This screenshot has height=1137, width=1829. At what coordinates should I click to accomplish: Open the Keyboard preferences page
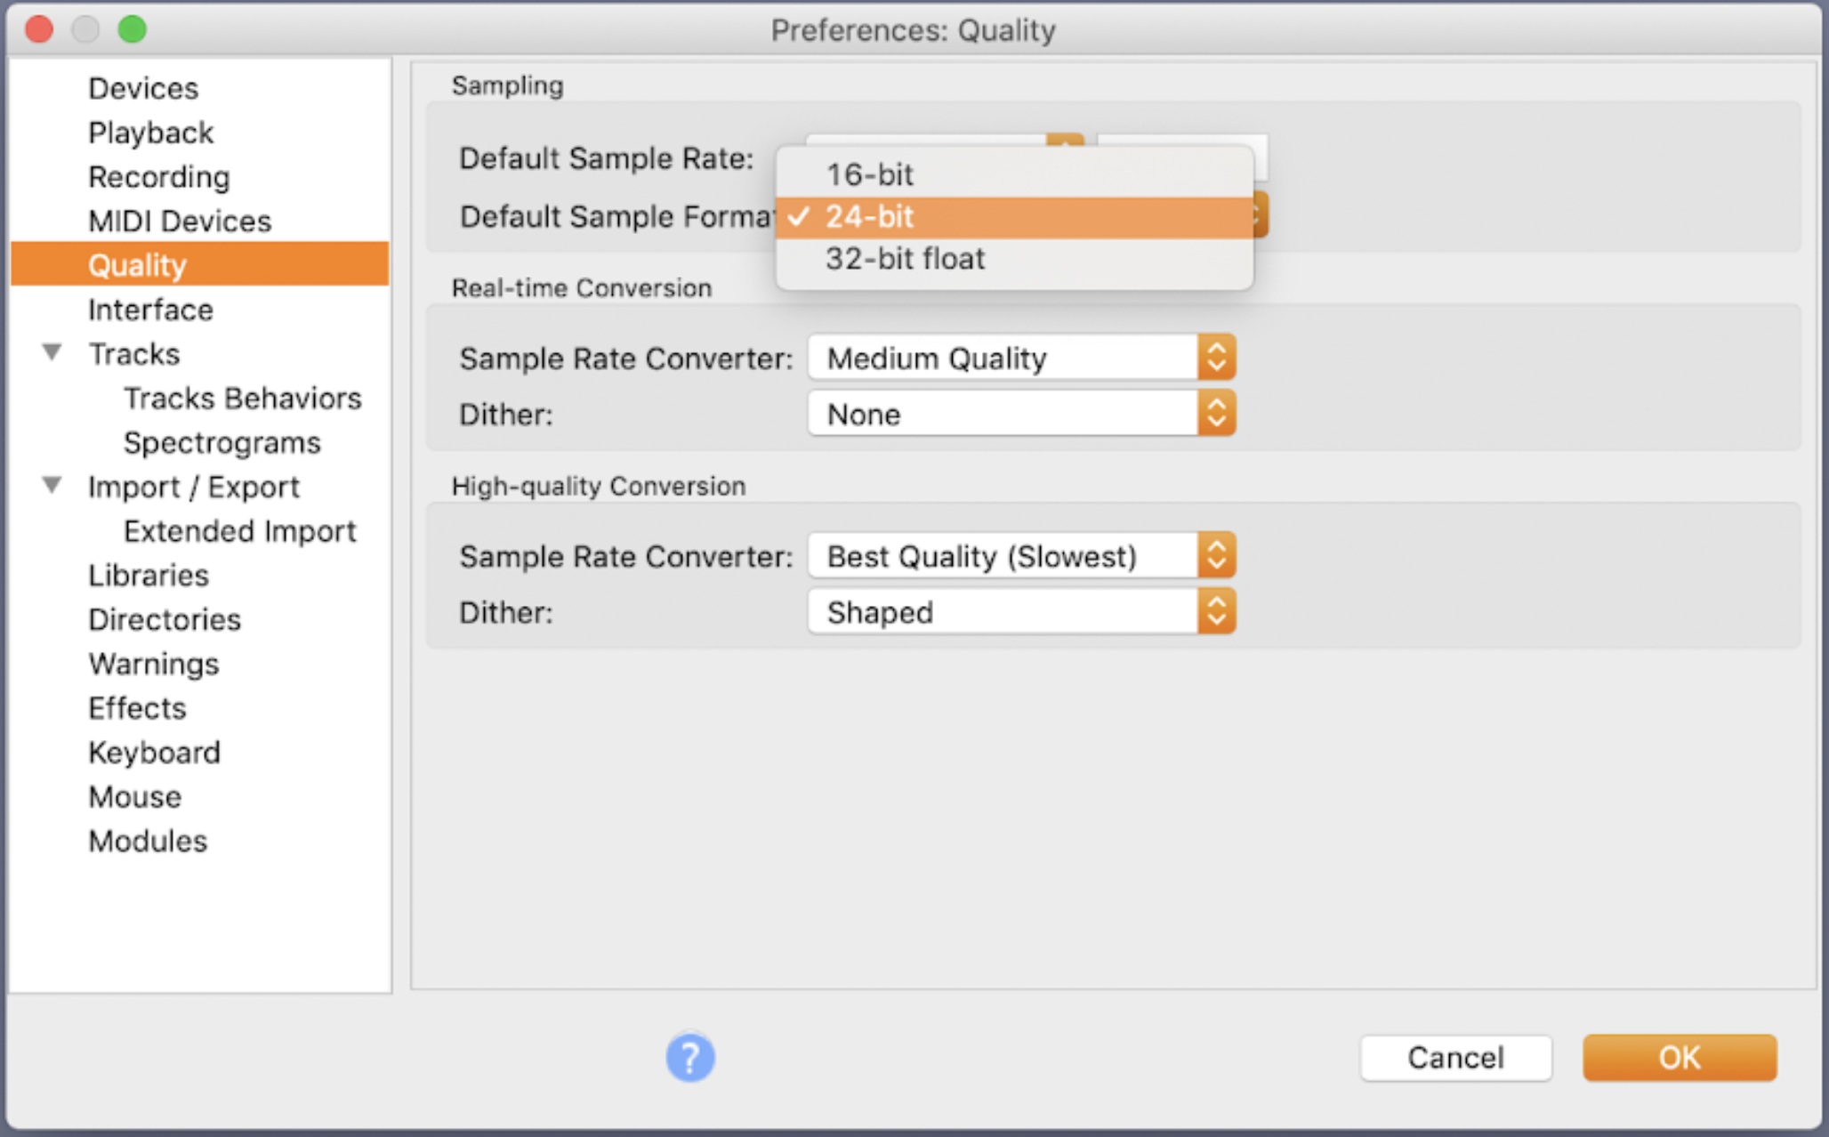pos(154,753)
